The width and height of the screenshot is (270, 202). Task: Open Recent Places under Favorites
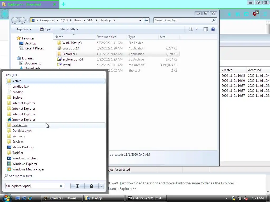coord(34,48)
